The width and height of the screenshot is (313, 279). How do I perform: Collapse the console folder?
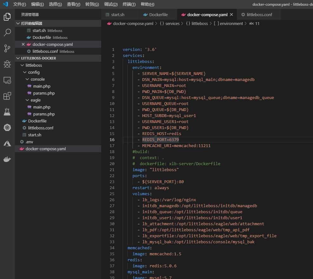pos(27,79)
